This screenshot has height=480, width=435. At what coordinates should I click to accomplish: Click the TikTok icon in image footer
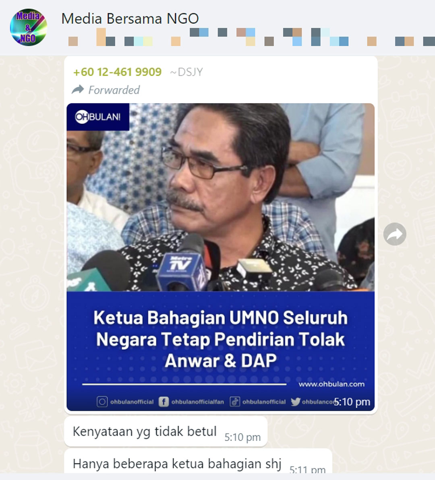[x=235, y=402]
